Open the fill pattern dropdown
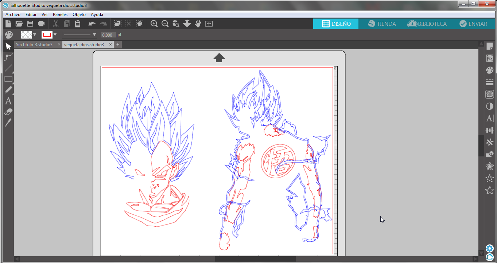 pos(35,35)
